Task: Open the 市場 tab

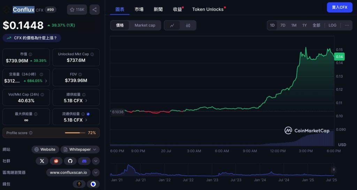Action: pos(139,9)
